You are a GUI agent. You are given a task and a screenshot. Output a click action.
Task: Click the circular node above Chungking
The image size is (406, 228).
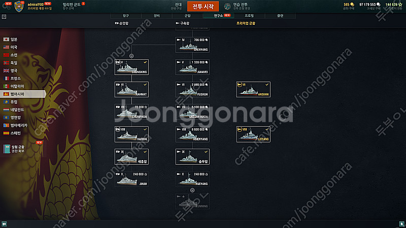click(131, 56)
